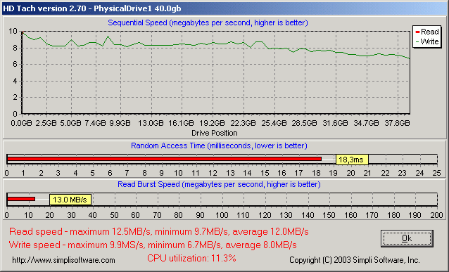The image size is (449, 272).
Task: Click the 200 mark on burst speed scale
Action: coord(437,215)
